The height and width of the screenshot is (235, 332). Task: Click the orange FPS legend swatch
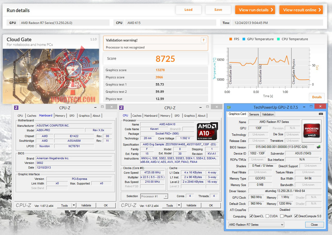pos(230,39)
